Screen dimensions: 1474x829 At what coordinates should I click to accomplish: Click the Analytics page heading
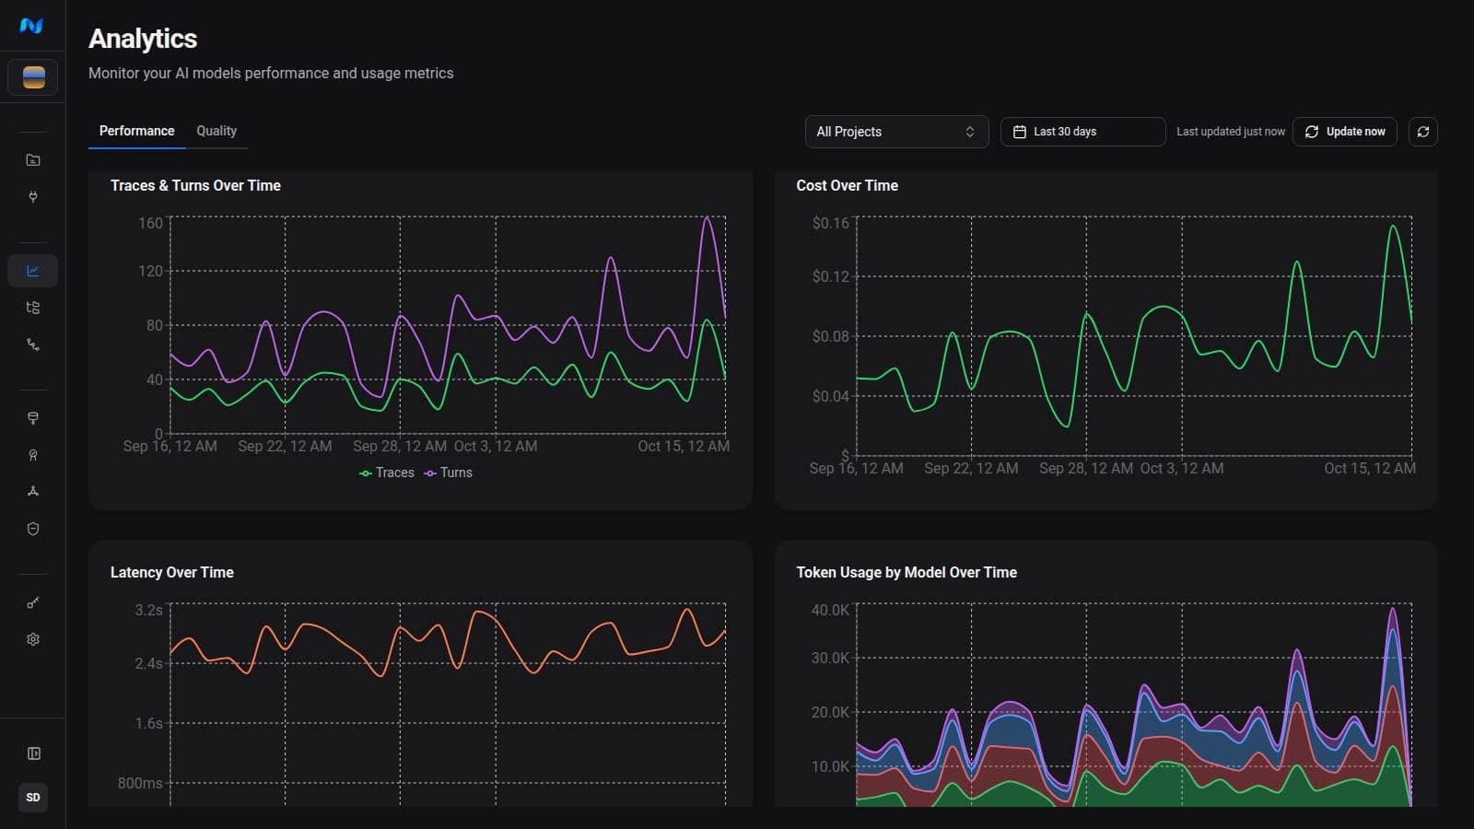tap(143, 39)
